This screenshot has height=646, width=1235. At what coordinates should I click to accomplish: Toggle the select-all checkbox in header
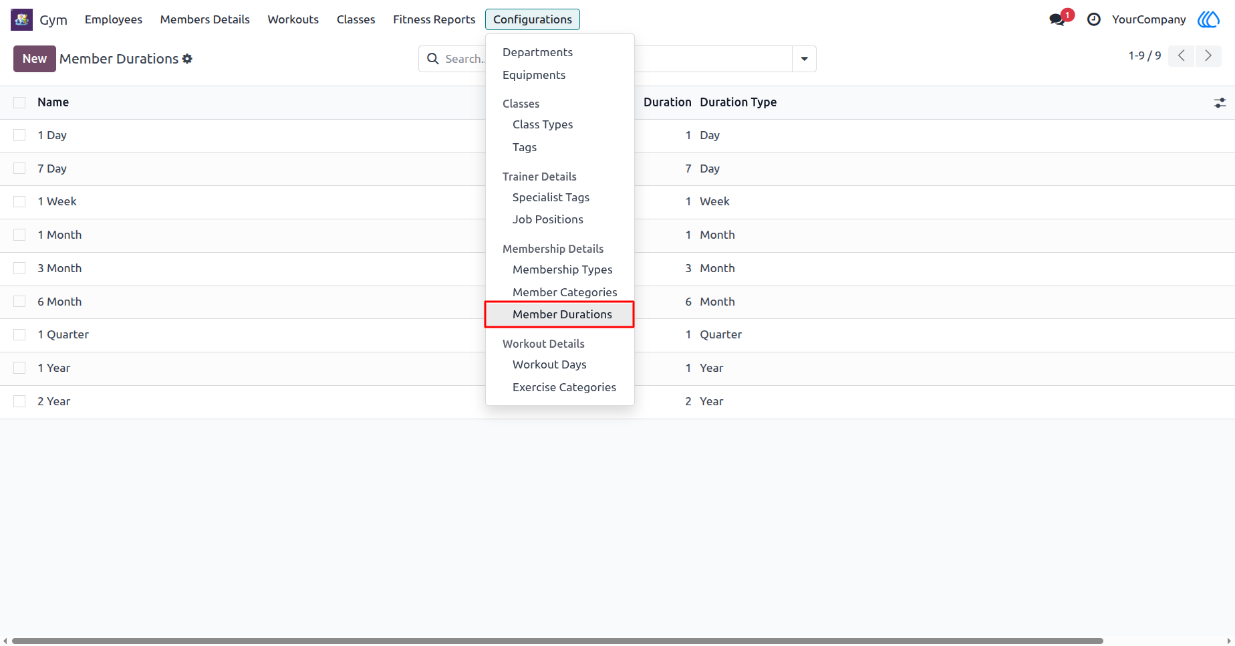pyautogui.click(x=19, y=102)
